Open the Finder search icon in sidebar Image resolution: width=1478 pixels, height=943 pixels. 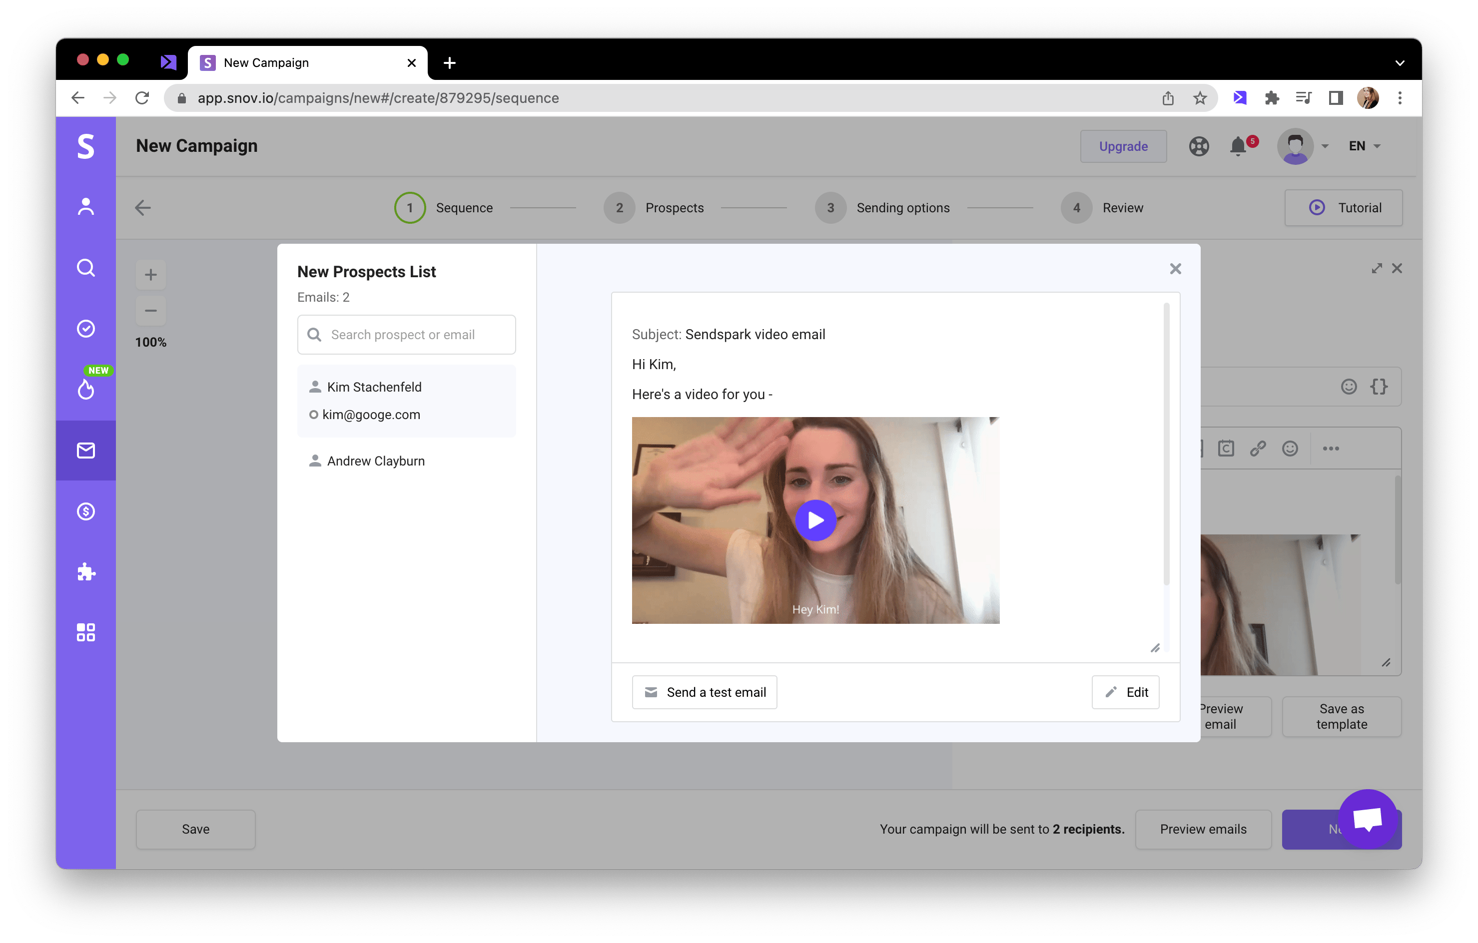pos(86,268)
